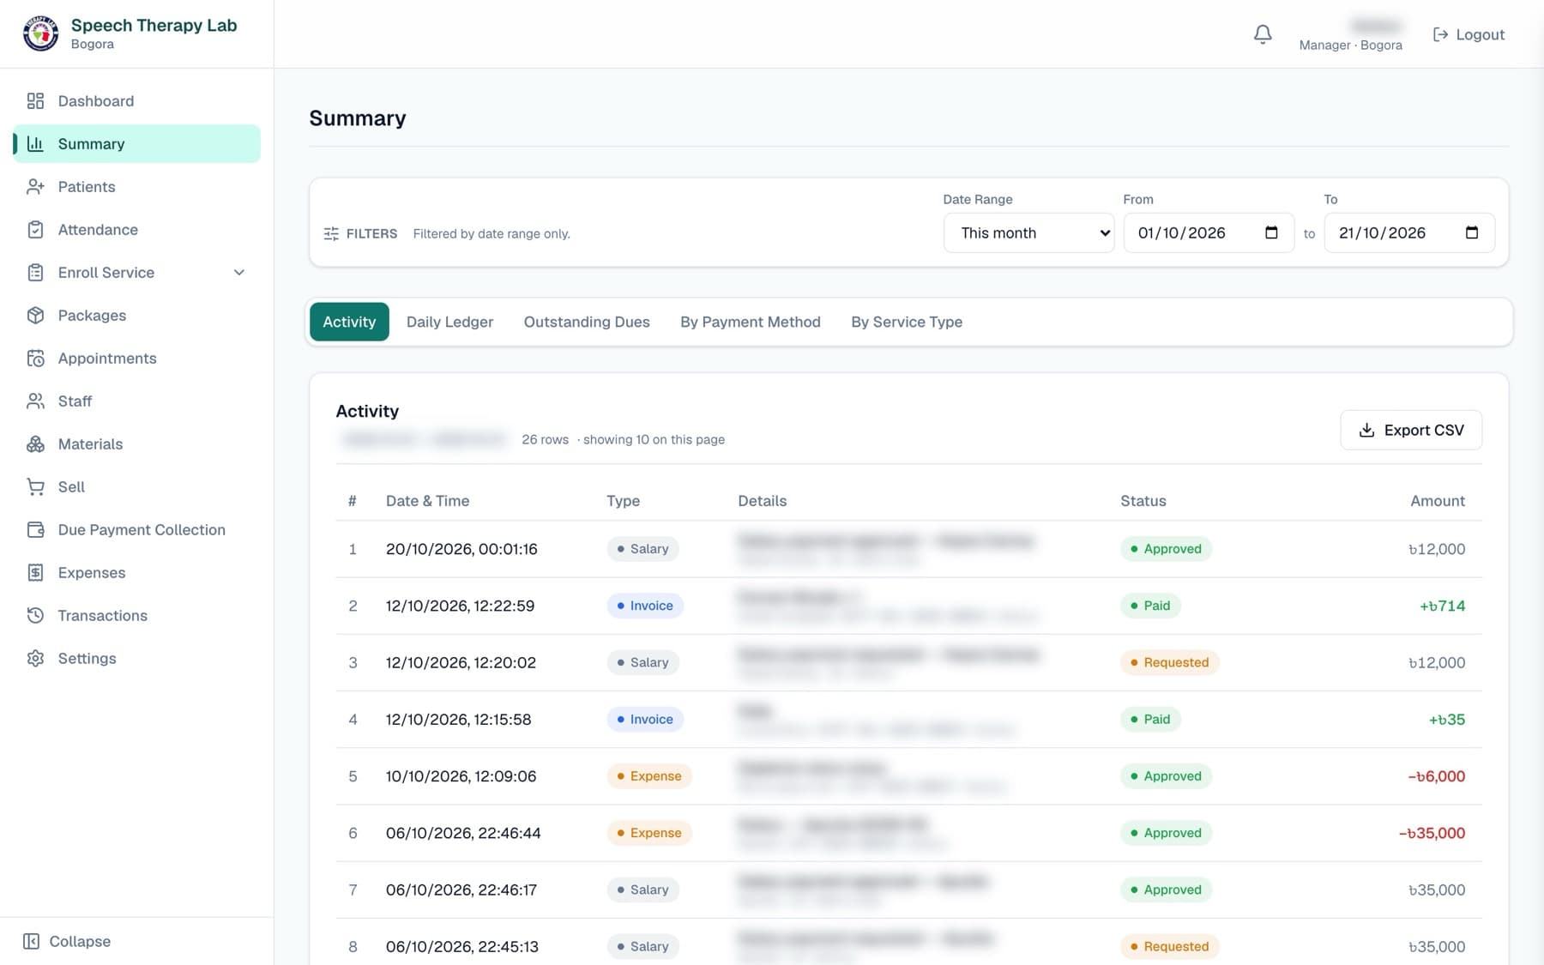Click the Status column header

[x=1143, y=501]
